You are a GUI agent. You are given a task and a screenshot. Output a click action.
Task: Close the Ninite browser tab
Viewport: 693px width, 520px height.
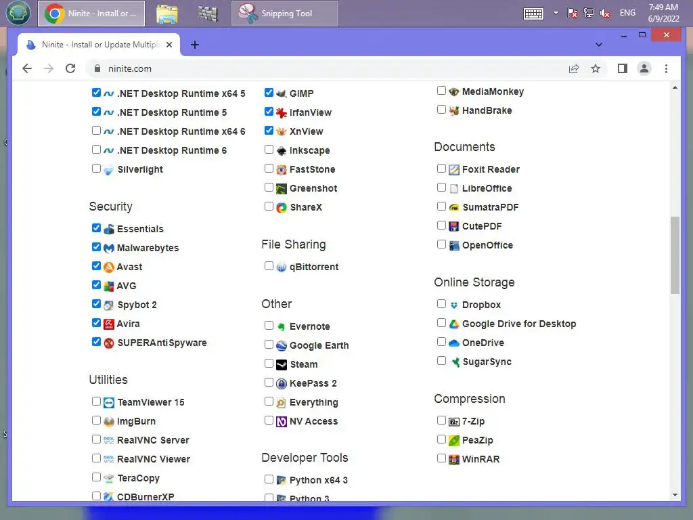[x=169, y=45]
